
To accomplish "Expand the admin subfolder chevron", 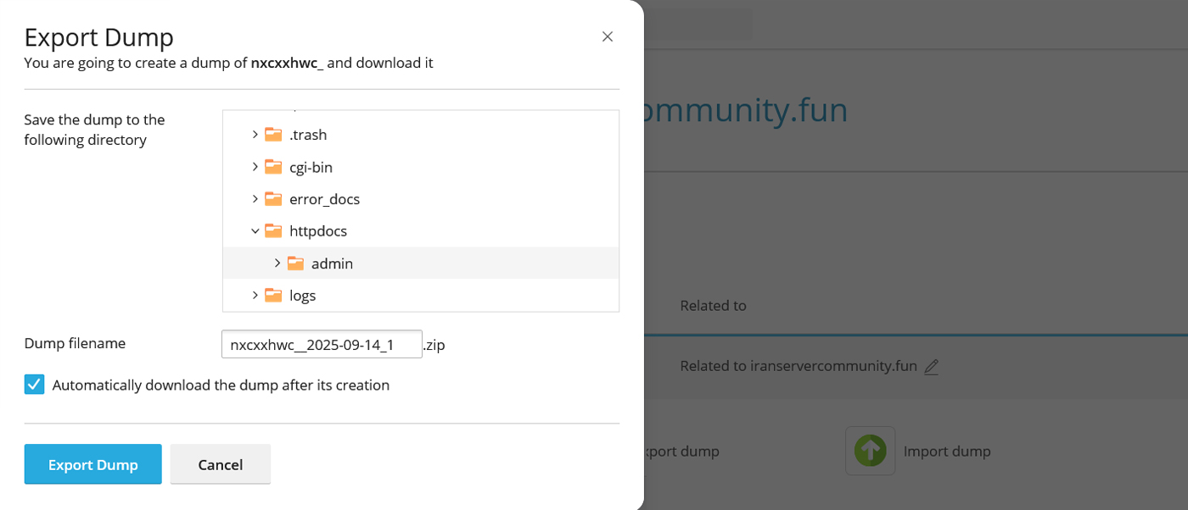I will 277,263.
